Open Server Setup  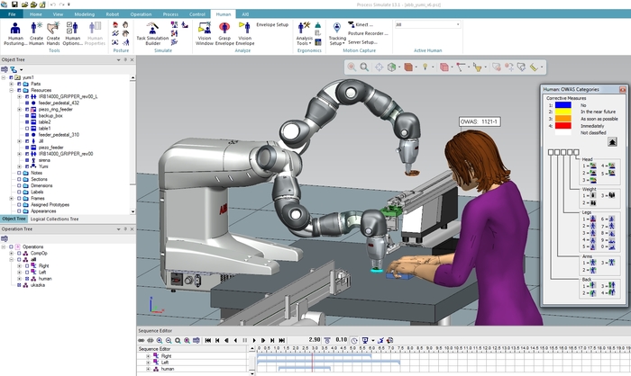362,41
